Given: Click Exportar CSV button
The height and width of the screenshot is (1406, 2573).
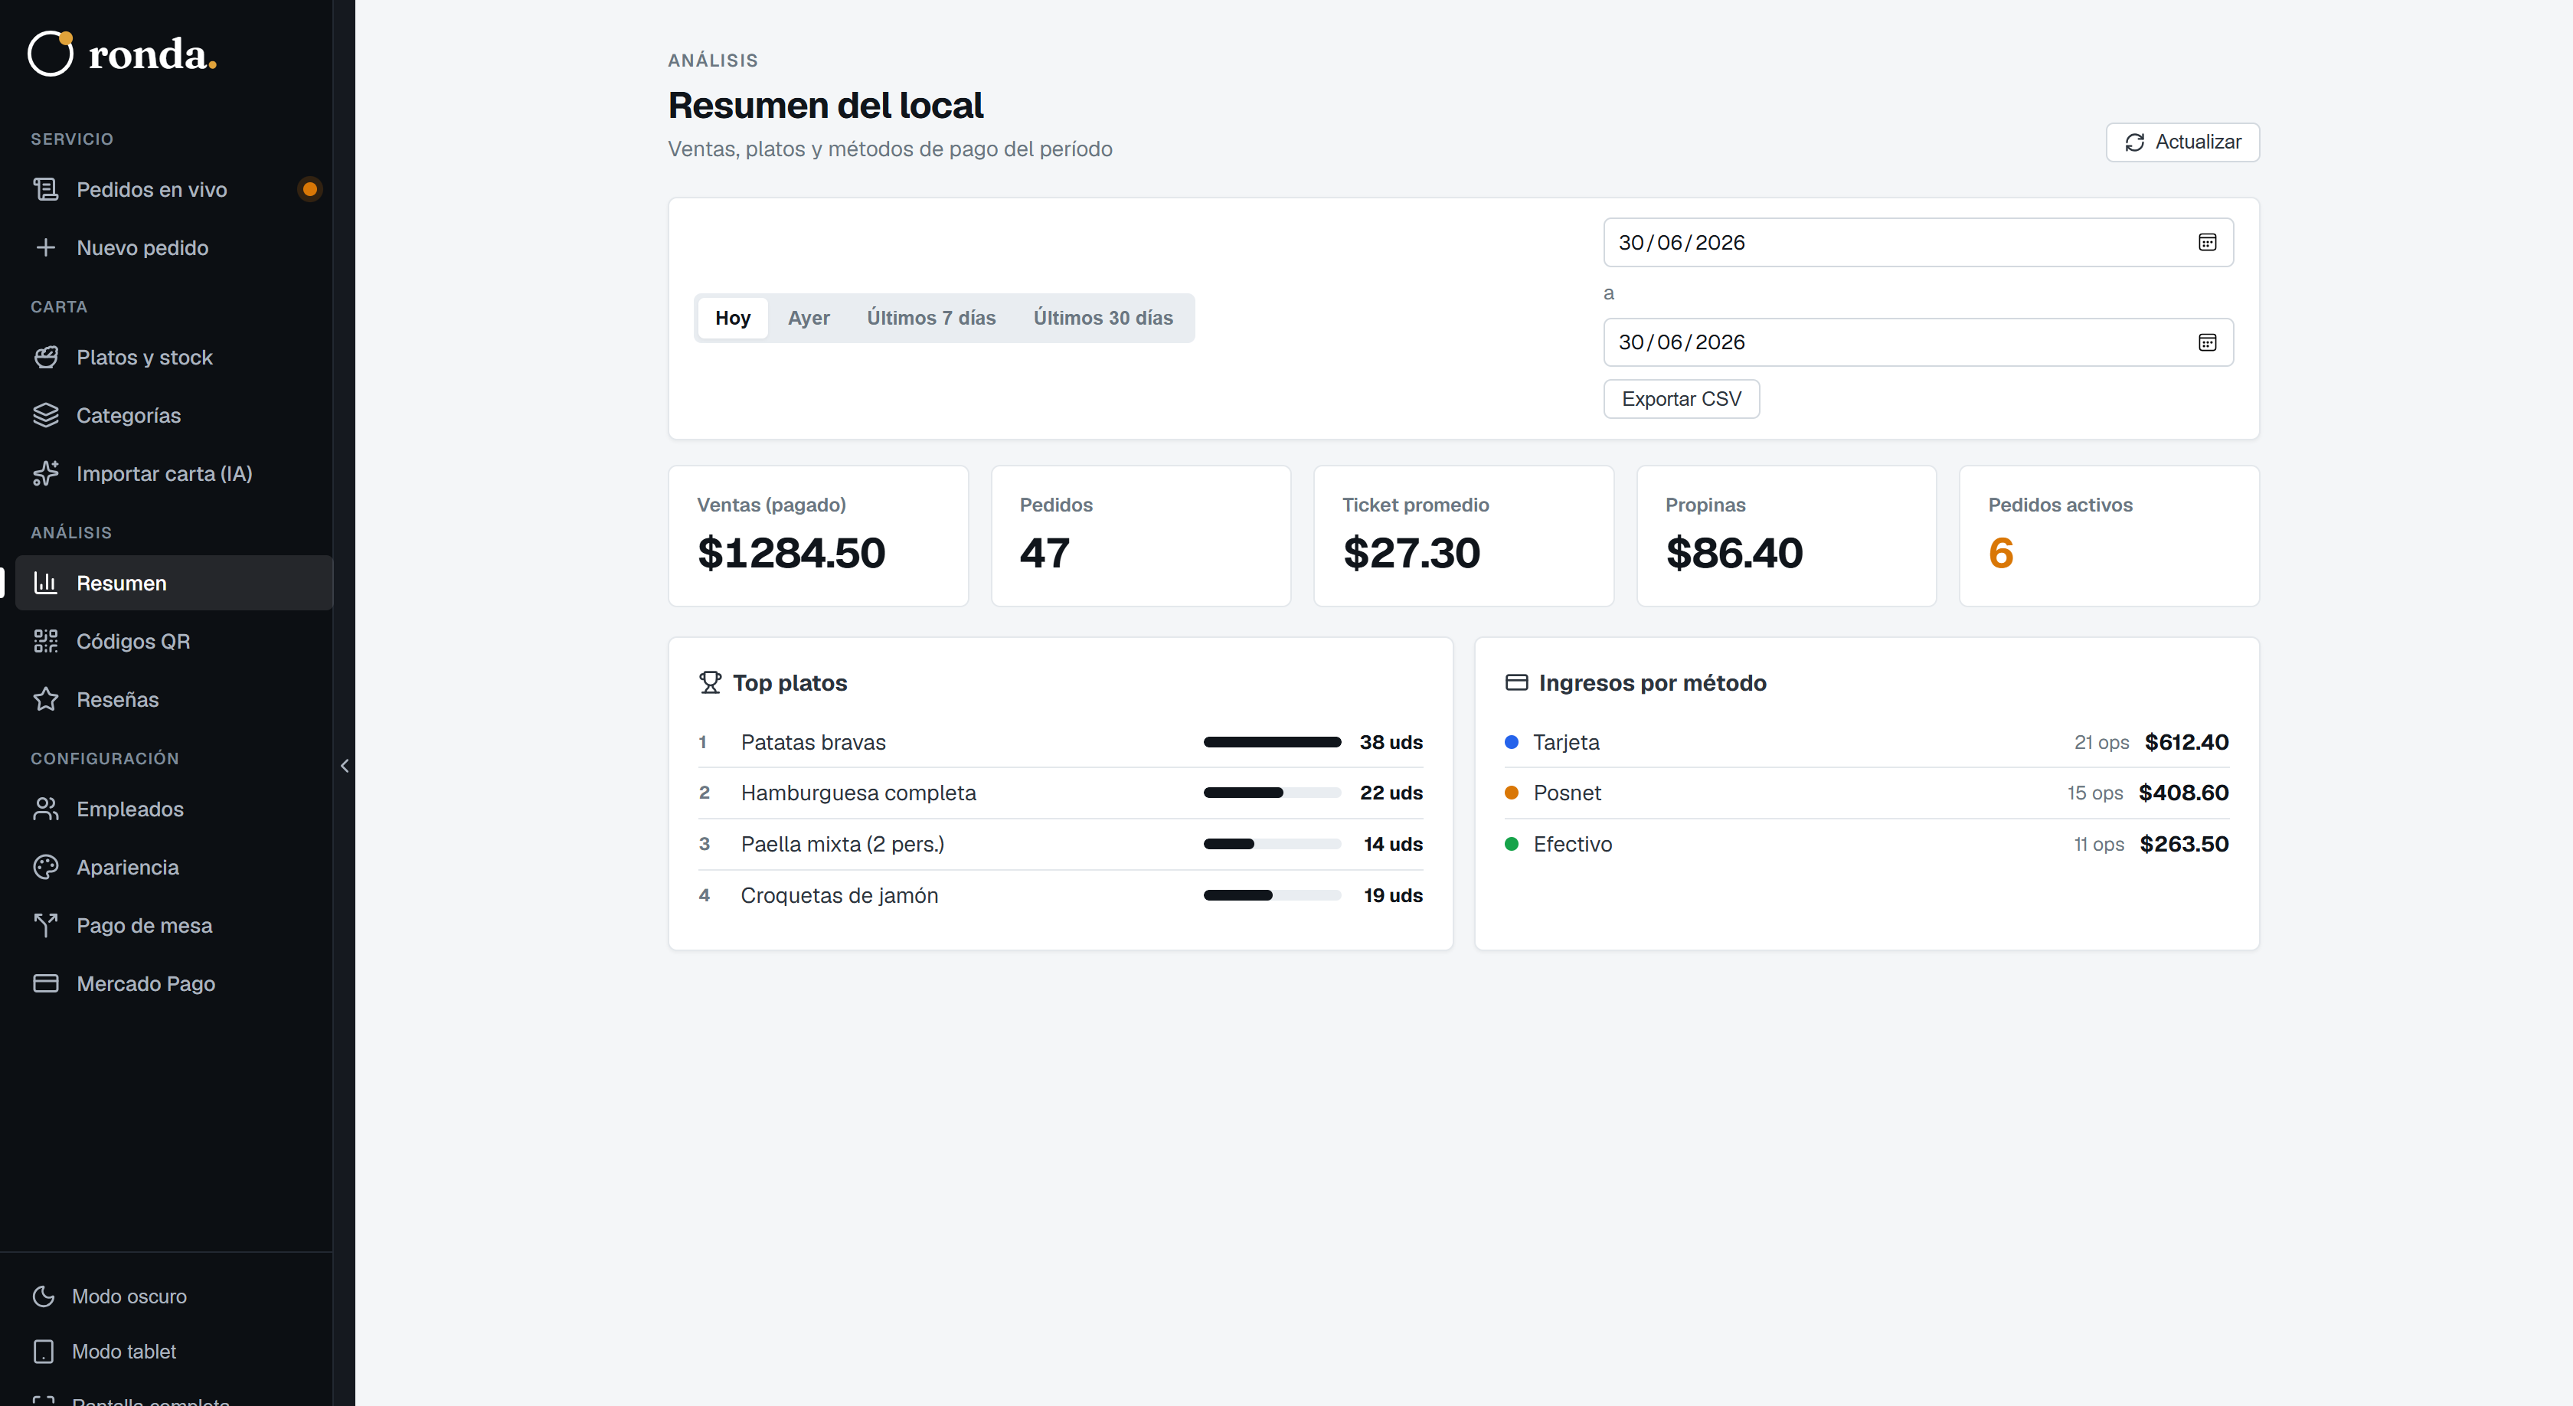Looking at the screenshot, I should coord(1681,398).
